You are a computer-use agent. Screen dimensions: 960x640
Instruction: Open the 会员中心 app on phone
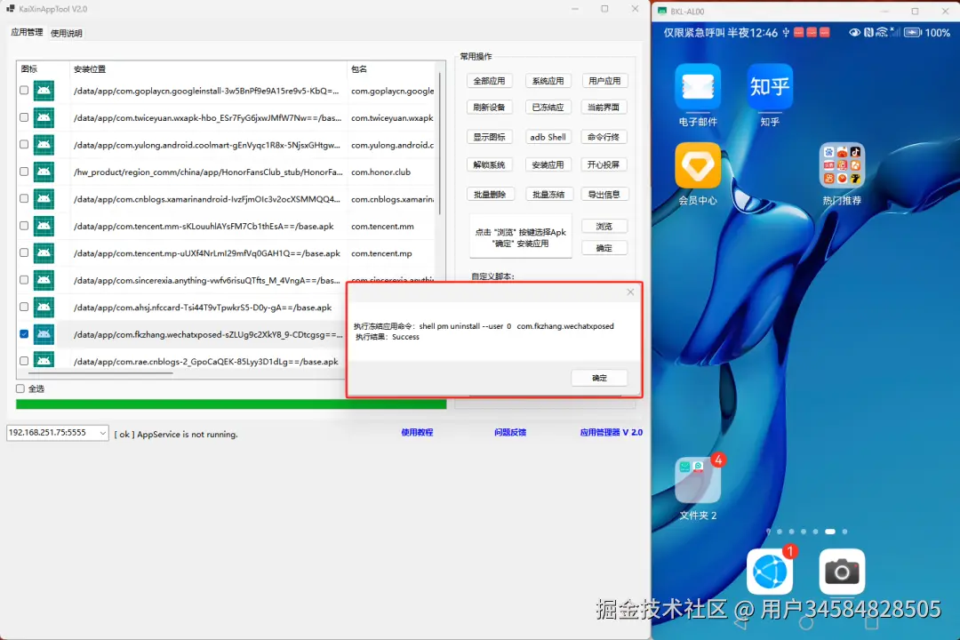click(698, 165)
